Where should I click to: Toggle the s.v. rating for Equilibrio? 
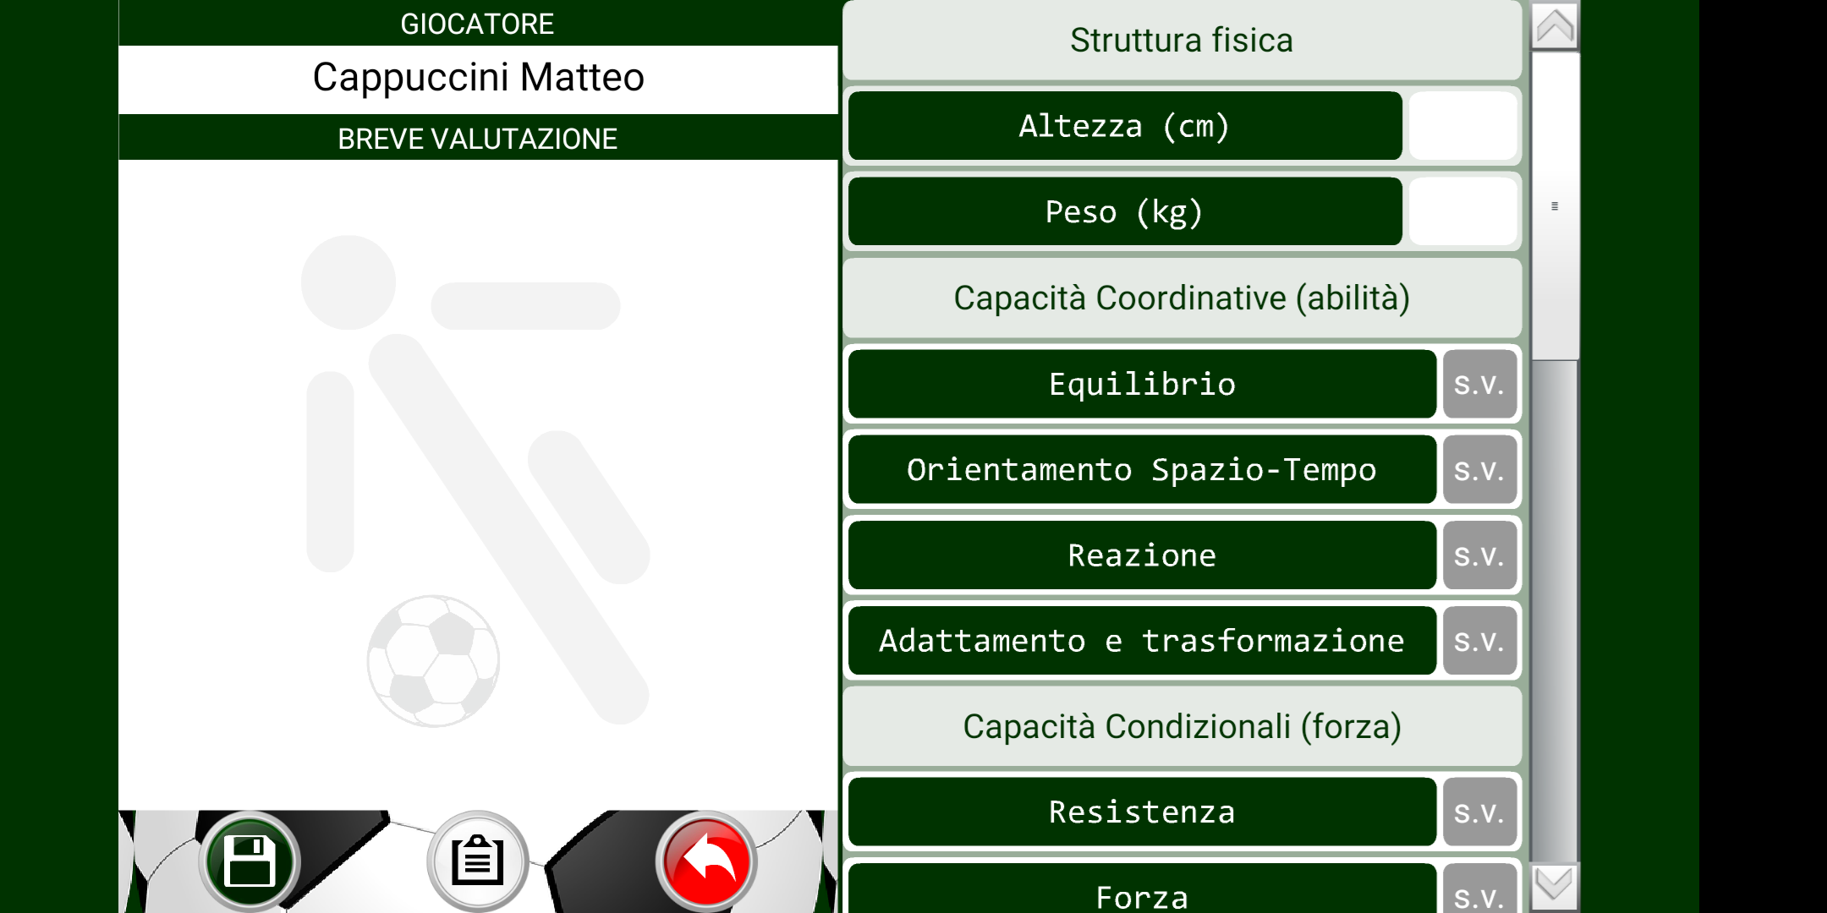click(1479, 384)
